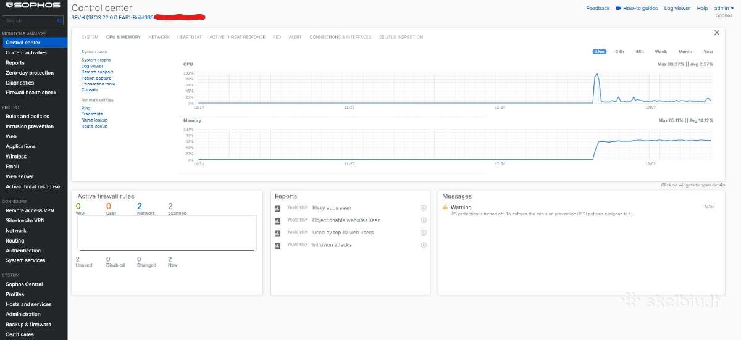The height and width of the screenshot is (340, 741).
Task: Click arrow button for Risky apps seen
Action: [424, 208]
